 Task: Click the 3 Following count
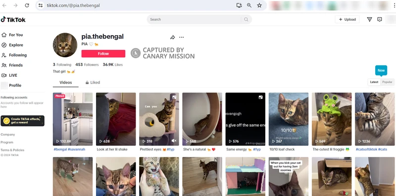coord(62,65)
